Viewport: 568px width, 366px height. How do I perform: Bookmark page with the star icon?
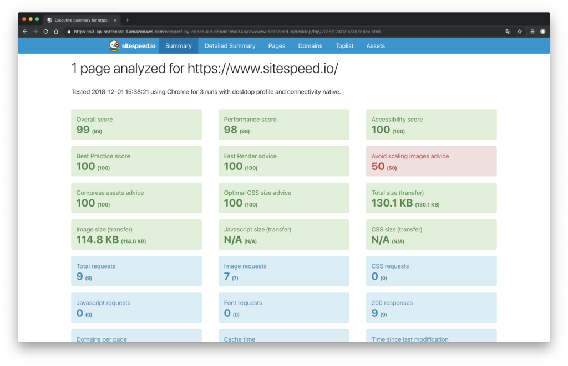point(519,32)
